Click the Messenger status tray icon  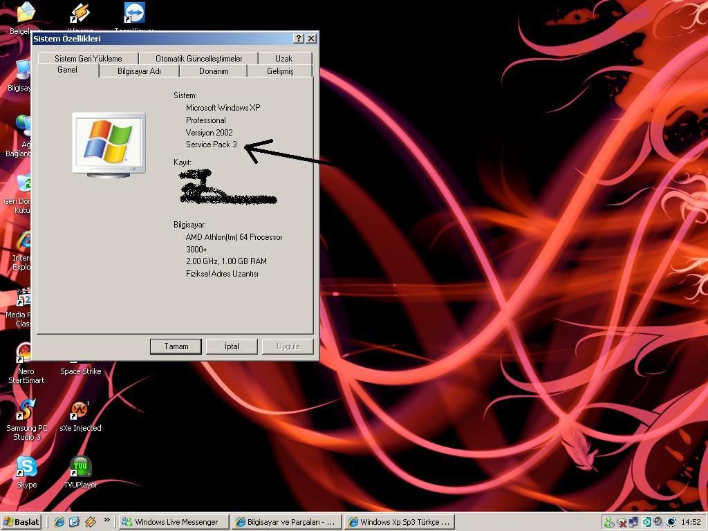click(x=609, y=522)
